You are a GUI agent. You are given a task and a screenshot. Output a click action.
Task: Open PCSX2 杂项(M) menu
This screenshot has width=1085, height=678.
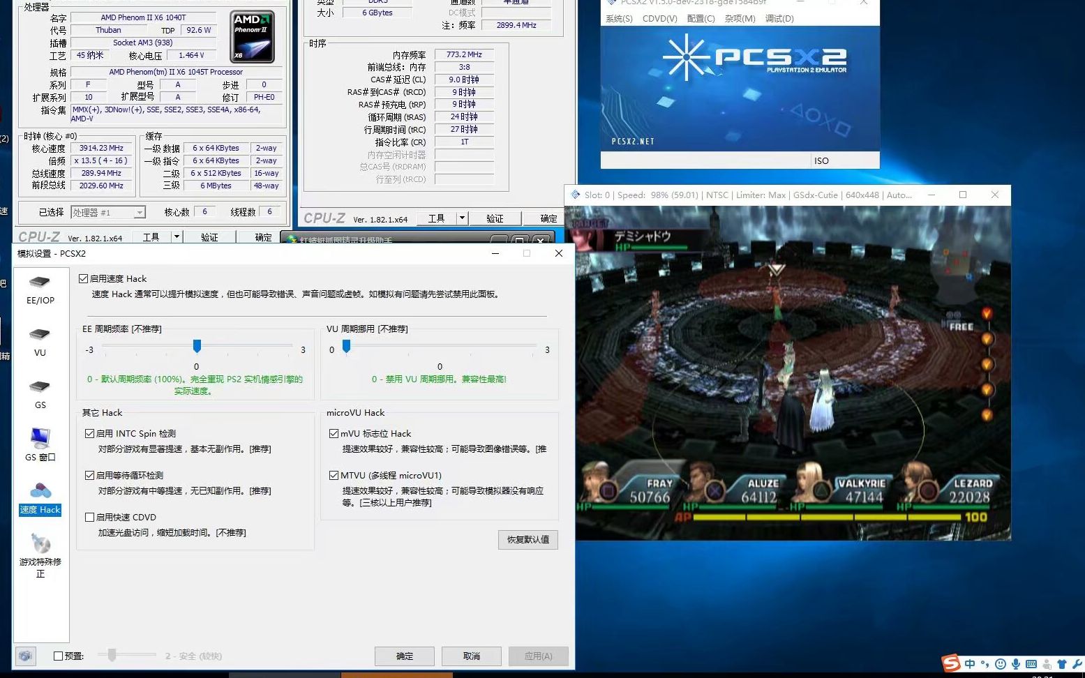click(740, 19)
